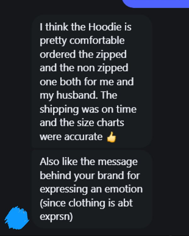Click the "behind your brand for" line
This screenshot has height=236, width=189.
pyautogui.click(x=90, y=176)
